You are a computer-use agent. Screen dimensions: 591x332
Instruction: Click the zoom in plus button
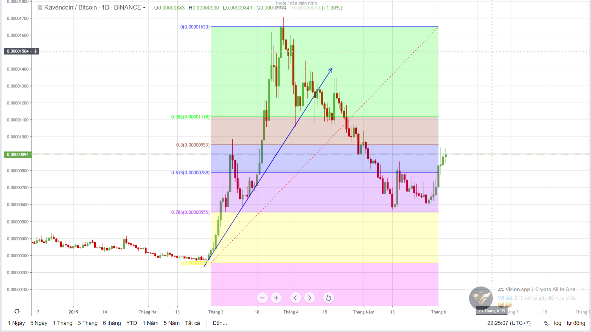pos(276,298)
